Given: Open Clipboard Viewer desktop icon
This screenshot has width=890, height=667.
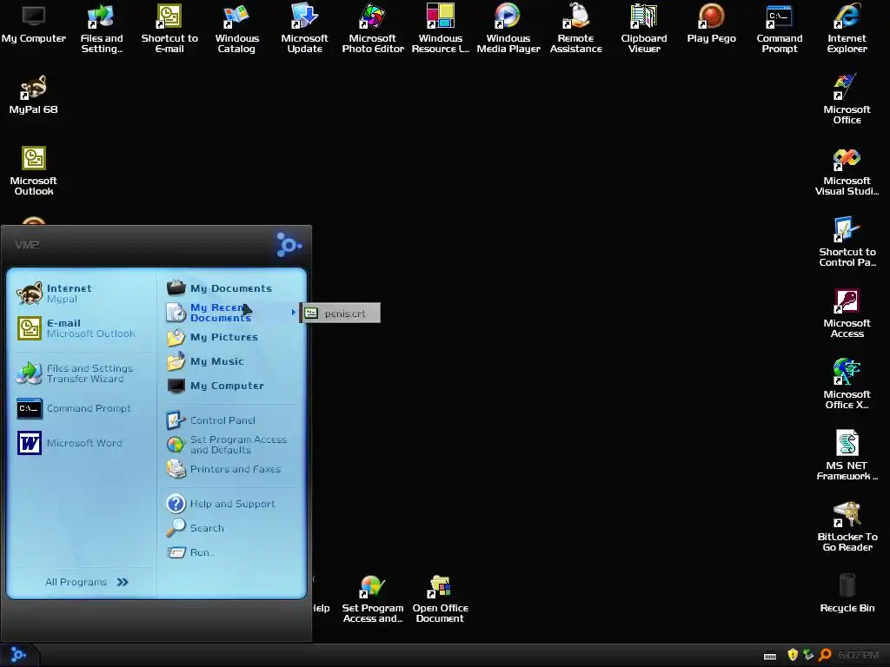Looking at the screenshot, I should pos(644,29).
